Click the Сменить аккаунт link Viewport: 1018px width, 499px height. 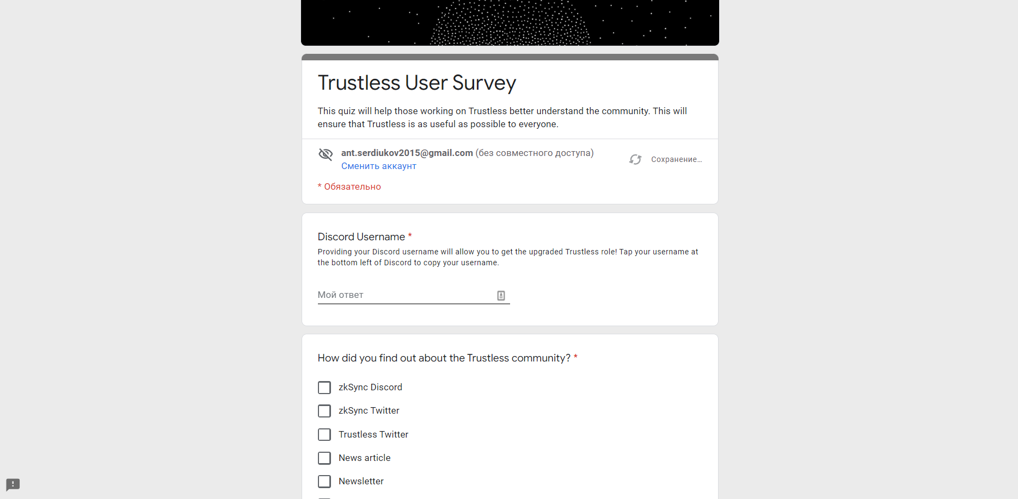click(x=379, y=166)
